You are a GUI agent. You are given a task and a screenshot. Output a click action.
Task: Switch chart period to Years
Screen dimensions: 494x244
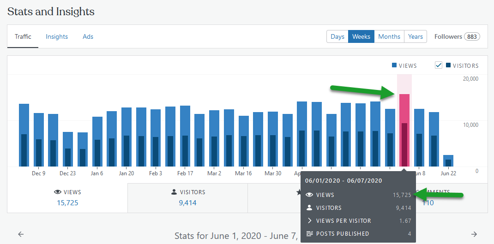point(415,36)
